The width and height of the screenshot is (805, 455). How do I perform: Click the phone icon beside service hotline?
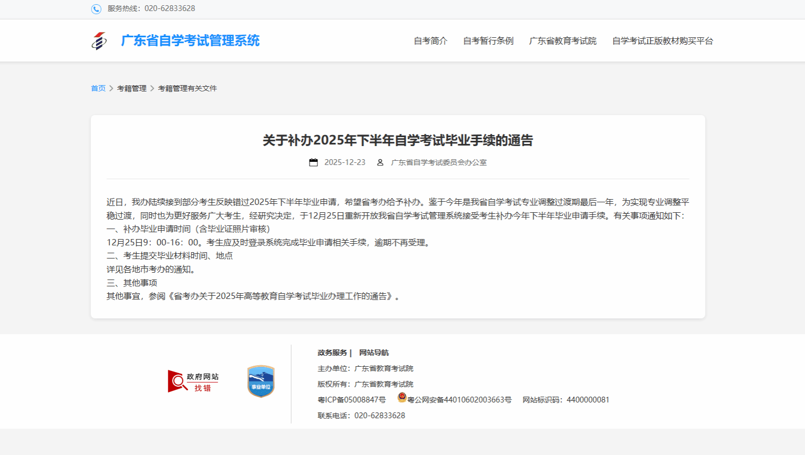96,9
